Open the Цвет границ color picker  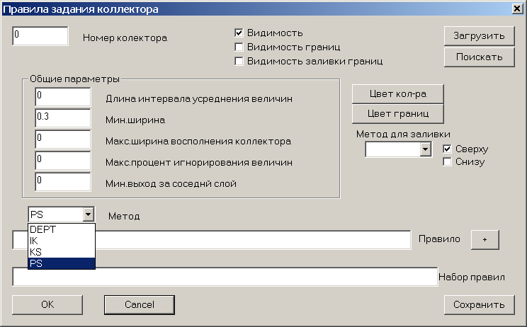(398, 114)
